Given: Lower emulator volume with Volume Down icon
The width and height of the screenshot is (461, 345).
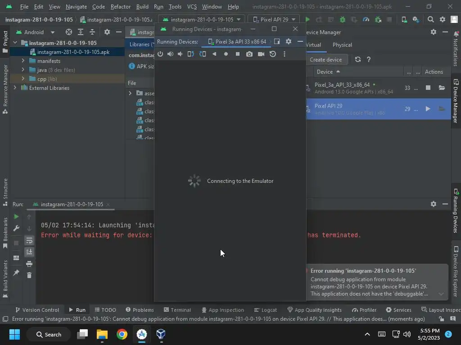Looking at the screenshot, I should coord(180,54).
